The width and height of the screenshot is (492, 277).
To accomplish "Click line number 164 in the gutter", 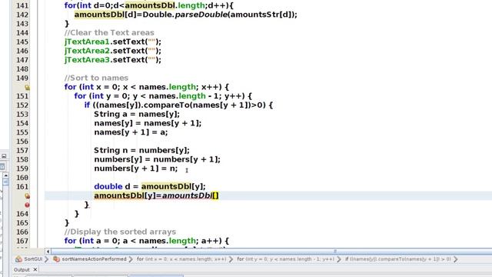I will (x=22, y=214).
